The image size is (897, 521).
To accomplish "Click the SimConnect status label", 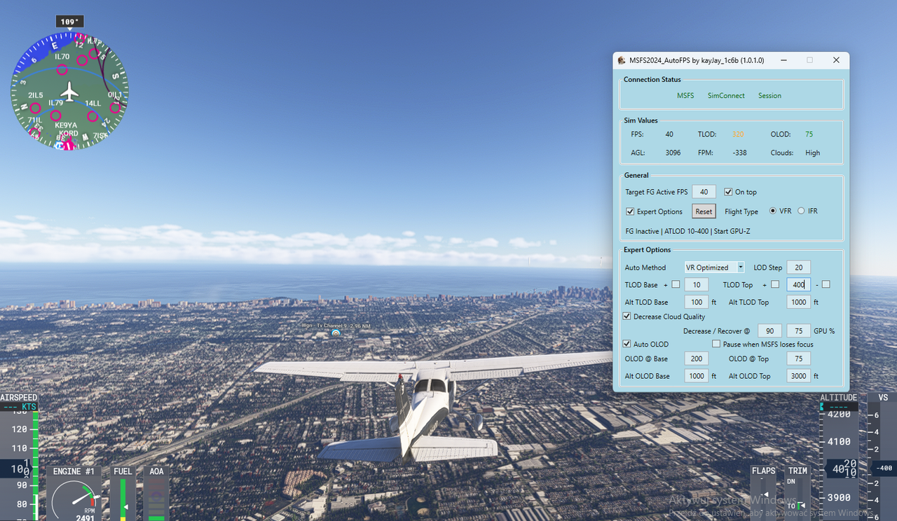I will (726, 95).
